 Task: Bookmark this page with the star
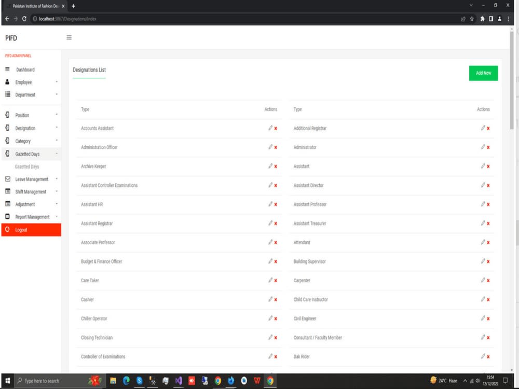(x=472, y=19)
